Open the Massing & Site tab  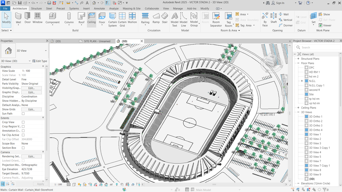tap(132, 8)
